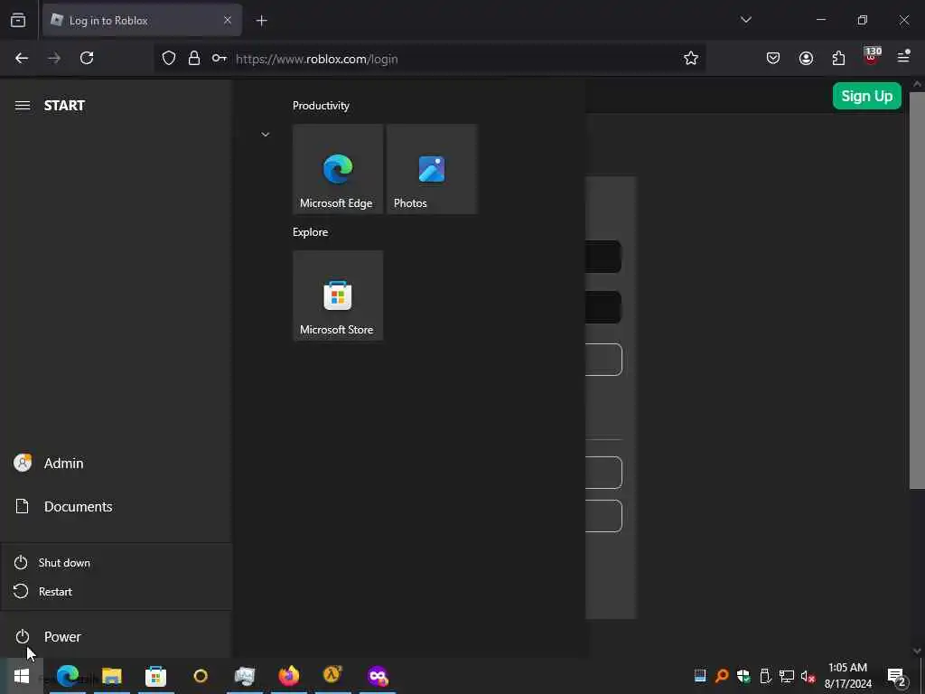Open the notification action center icon

point(897,676)
